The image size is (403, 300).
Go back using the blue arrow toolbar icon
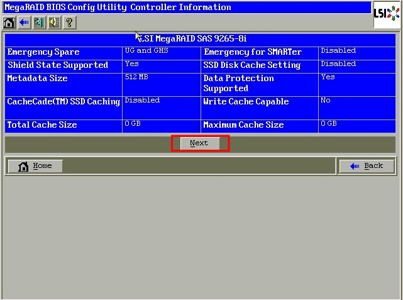(x=25, y=23)
